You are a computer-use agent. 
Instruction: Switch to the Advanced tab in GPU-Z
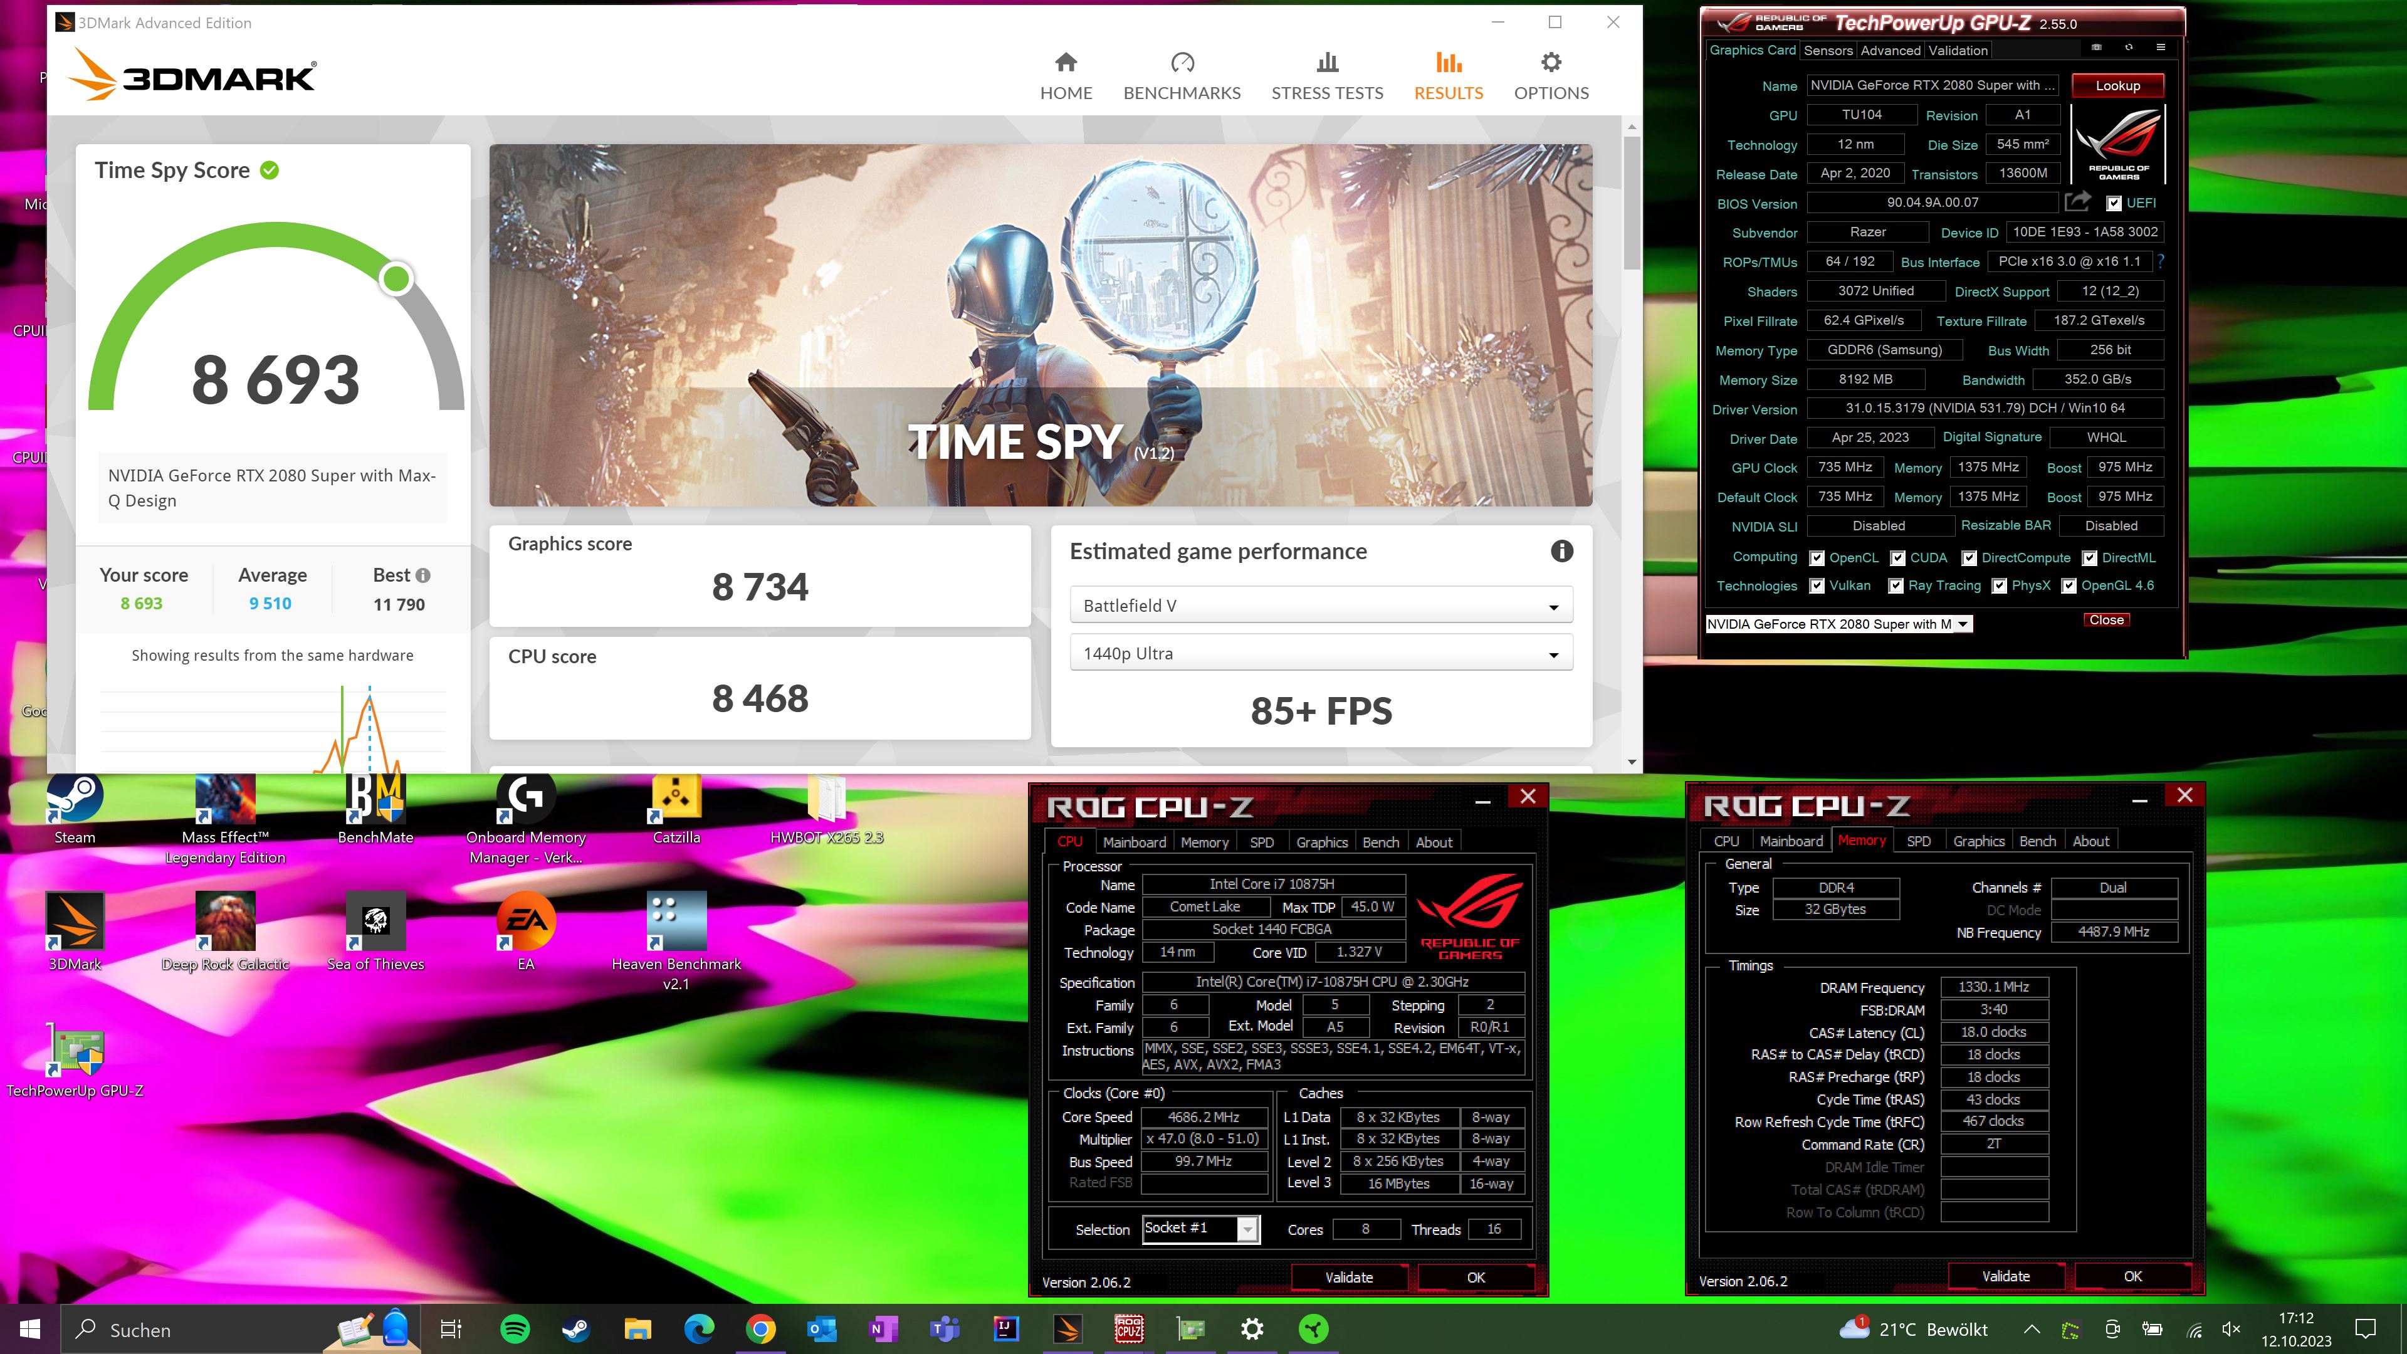(1890, 50)
